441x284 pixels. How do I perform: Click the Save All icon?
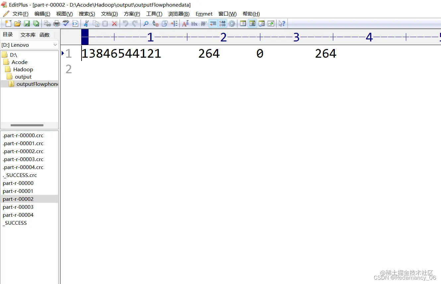[x=36, y=24]
